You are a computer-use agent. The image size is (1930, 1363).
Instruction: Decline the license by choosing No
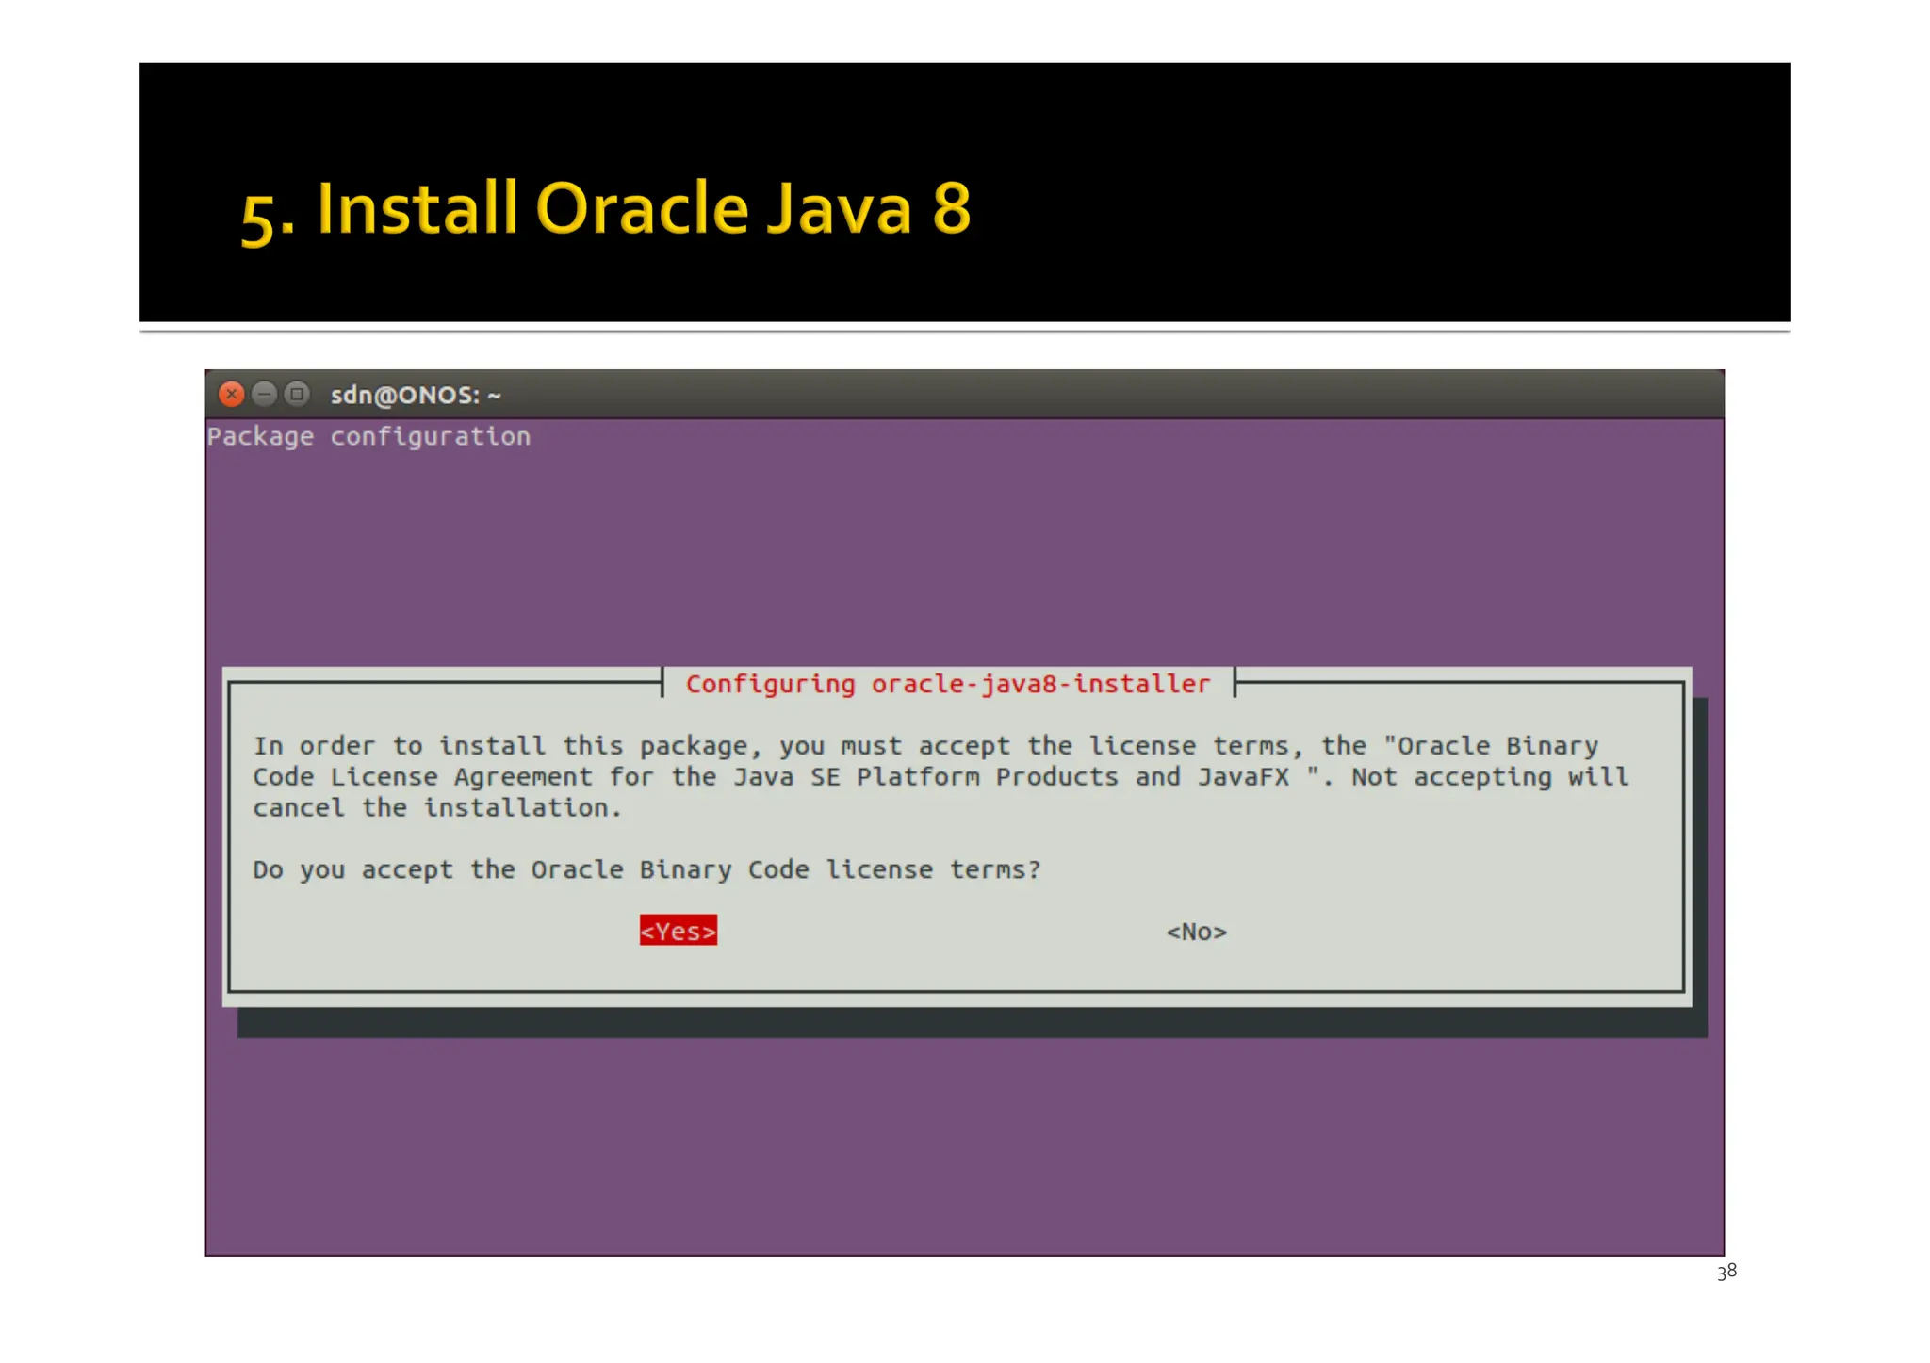[x=1196, y=932]
